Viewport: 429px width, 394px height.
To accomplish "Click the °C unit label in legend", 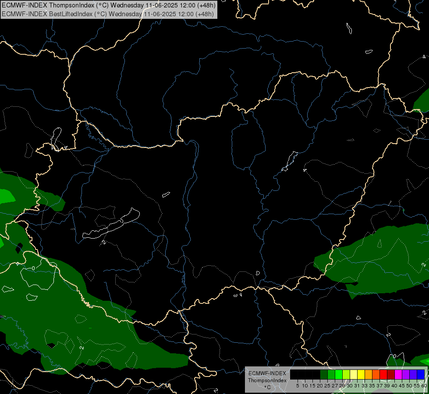I will [268, 387].
